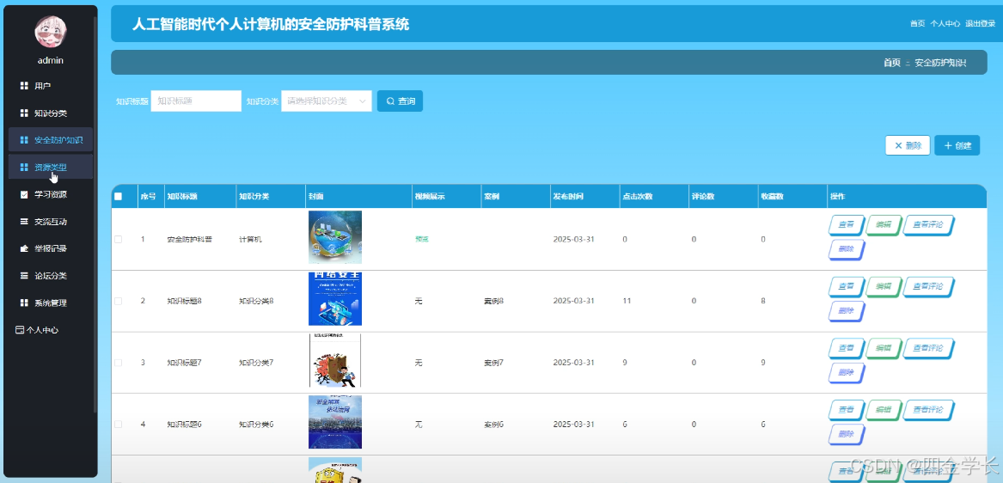This screenshot has height=483, width=1003.
Task: Open 举报记录 in the sidebar
Action: pos(51,249)
